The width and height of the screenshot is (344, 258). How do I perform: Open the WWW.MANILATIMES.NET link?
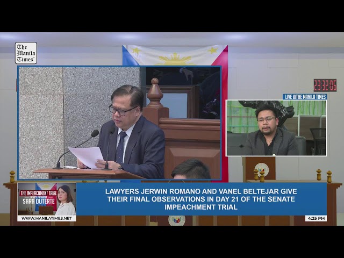(47, 218)
